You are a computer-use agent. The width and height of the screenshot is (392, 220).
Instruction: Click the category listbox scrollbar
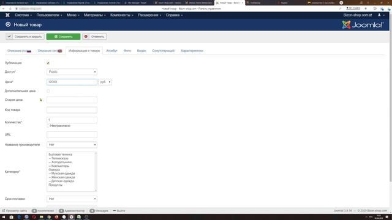[x=96, y=172]
